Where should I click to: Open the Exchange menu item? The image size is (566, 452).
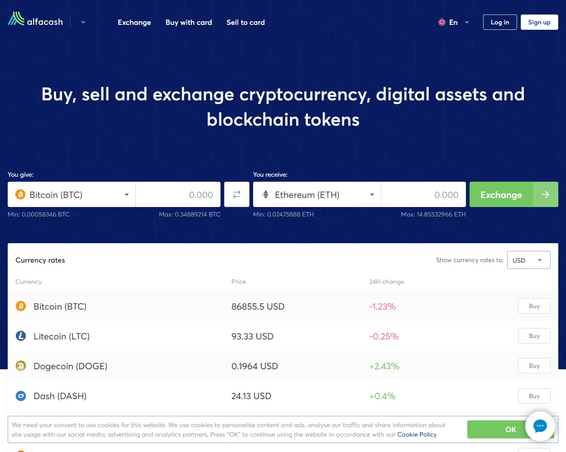134,22
